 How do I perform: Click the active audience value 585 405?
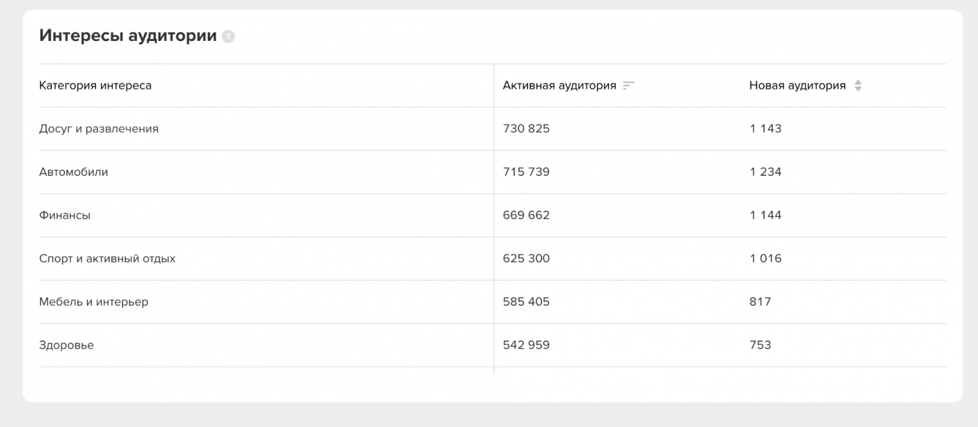point(526,302)
